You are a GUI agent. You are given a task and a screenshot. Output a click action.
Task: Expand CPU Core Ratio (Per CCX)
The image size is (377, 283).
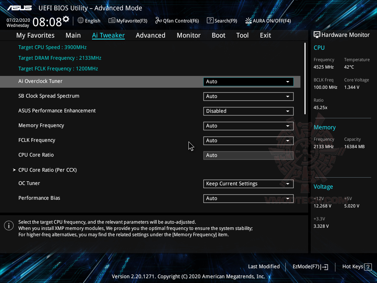[x=48, y=170]
